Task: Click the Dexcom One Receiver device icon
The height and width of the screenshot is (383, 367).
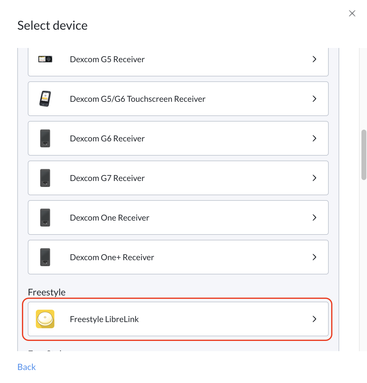Action: [45, 217]
